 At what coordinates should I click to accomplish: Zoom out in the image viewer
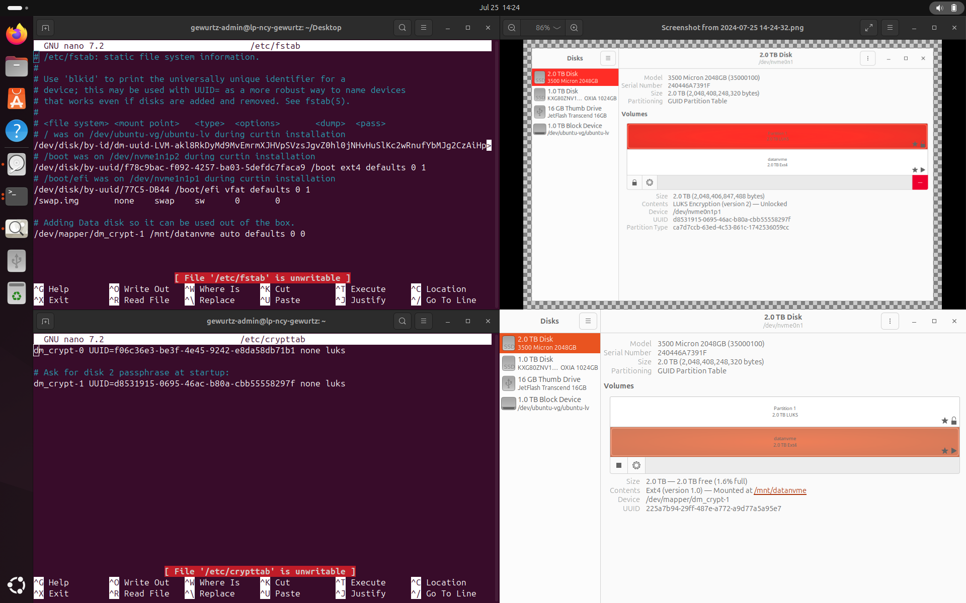pyautogui.click(x=512, y=28)
